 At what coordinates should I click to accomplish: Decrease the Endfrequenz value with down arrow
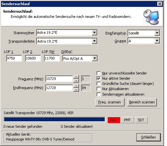click(x=76, y=90)
